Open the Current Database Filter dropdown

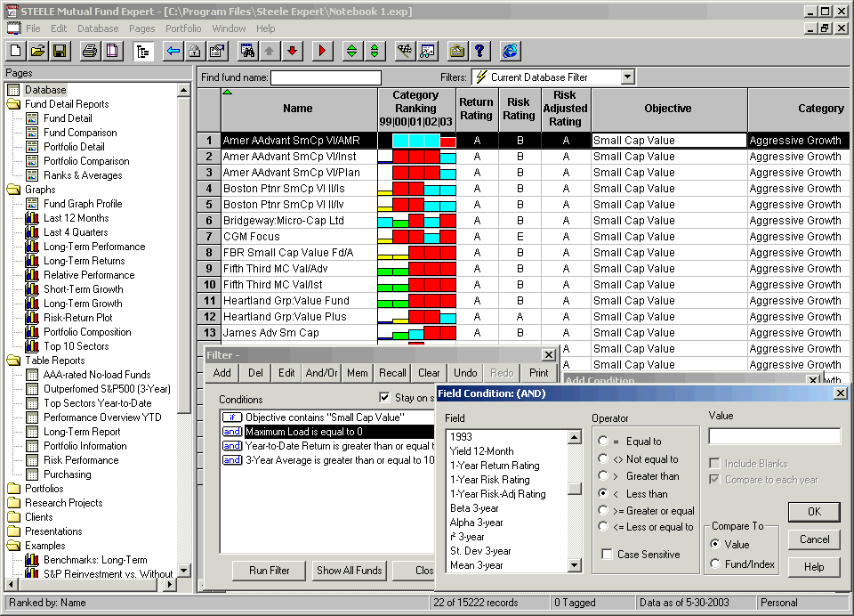(627, 77)
